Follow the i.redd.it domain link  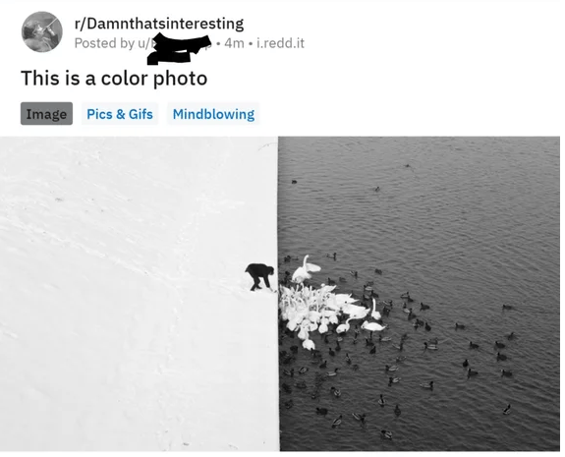coord(280,43)
